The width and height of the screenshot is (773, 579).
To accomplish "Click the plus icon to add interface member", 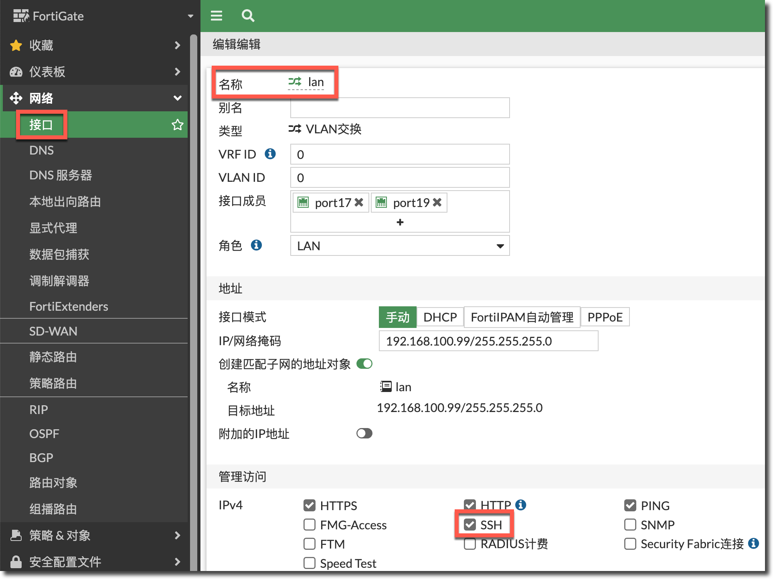I will pyautogui.click(x=400, y=222).
